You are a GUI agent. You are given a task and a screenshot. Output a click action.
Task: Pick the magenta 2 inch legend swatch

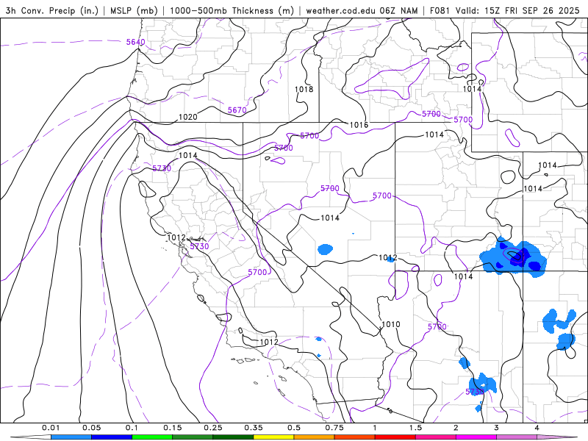476,437
